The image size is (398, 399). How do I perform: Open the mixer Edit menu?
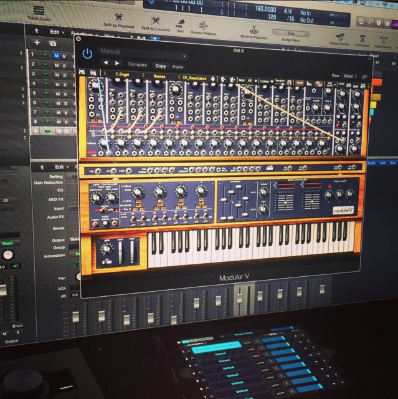coord(62,167)
